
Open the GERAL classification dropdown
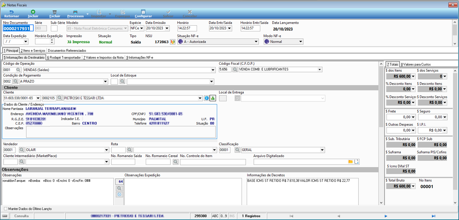(323, 150)
